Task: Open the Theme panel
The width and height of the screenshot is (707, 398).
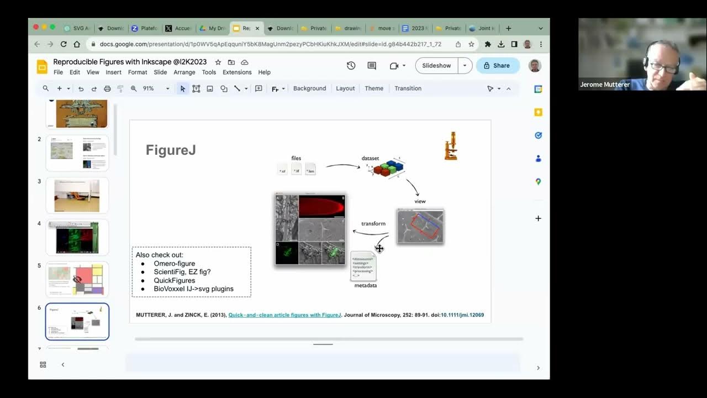Action: [x=374, y=88]
